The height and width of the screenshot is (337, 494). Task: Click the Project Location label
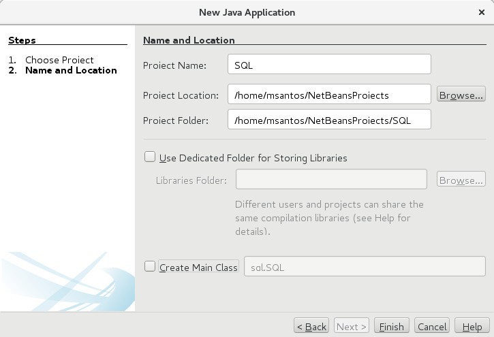[x=181, y=95]
